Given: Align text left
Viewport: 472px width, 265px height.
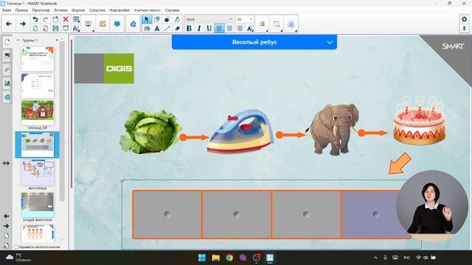Looking at the screenshot, I should tap(220, 29).
